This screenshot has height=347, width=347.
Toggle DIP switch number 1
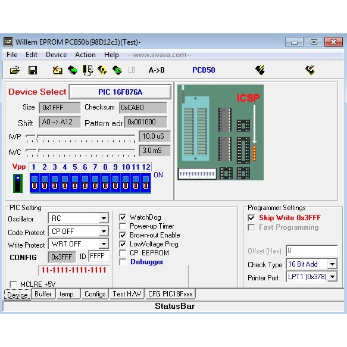35,183
